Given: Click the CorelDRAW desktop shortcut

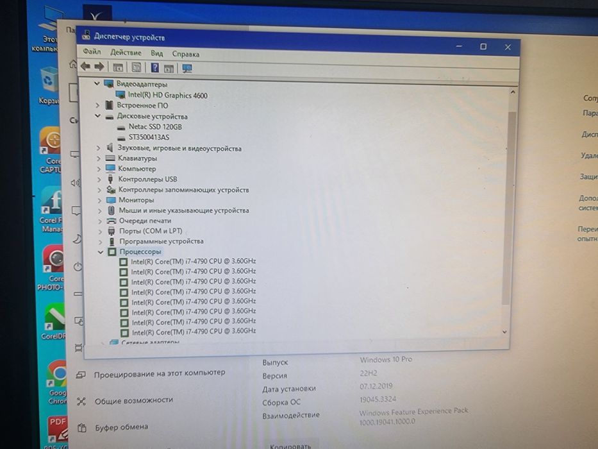Looking at the screenshot, I should pos(53,321).
